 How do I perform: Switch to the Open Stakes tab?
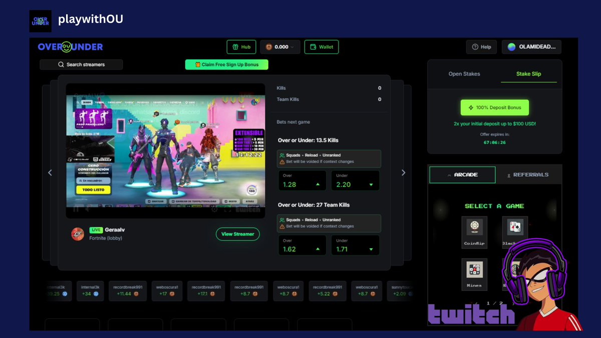pyautogui.click(x=464, y=74)
